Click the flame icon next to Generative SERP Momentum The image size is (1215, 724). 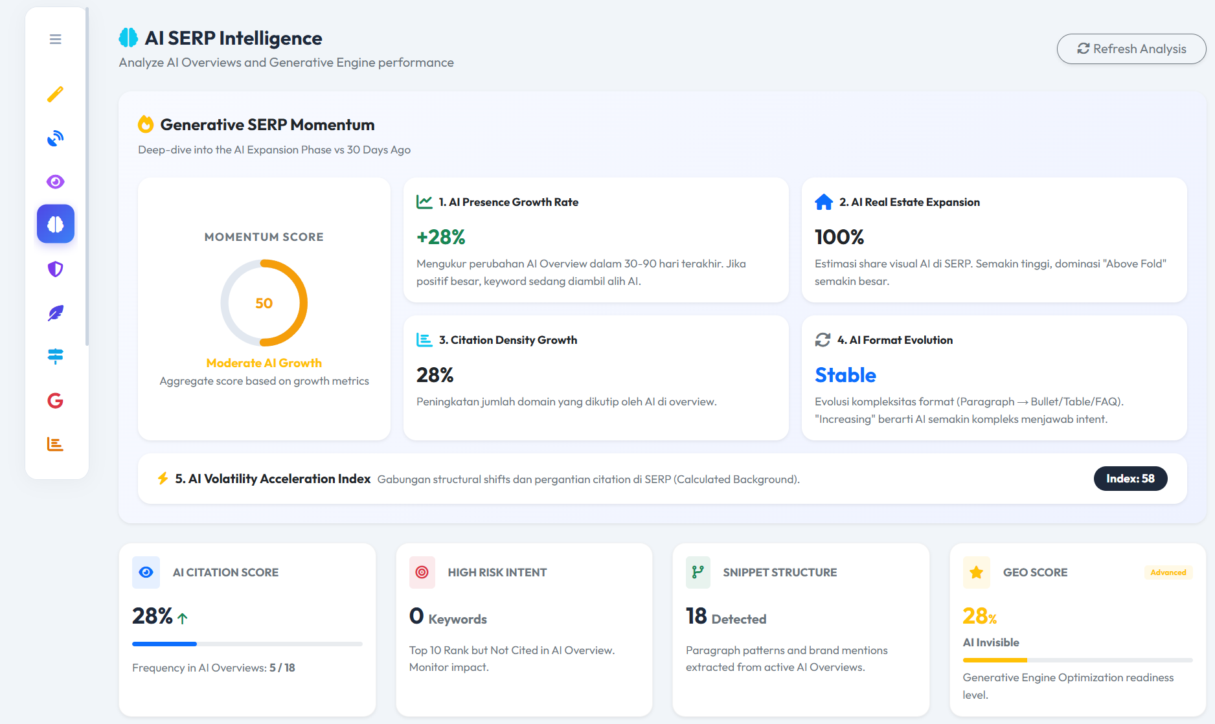click(x=146, y=124)
